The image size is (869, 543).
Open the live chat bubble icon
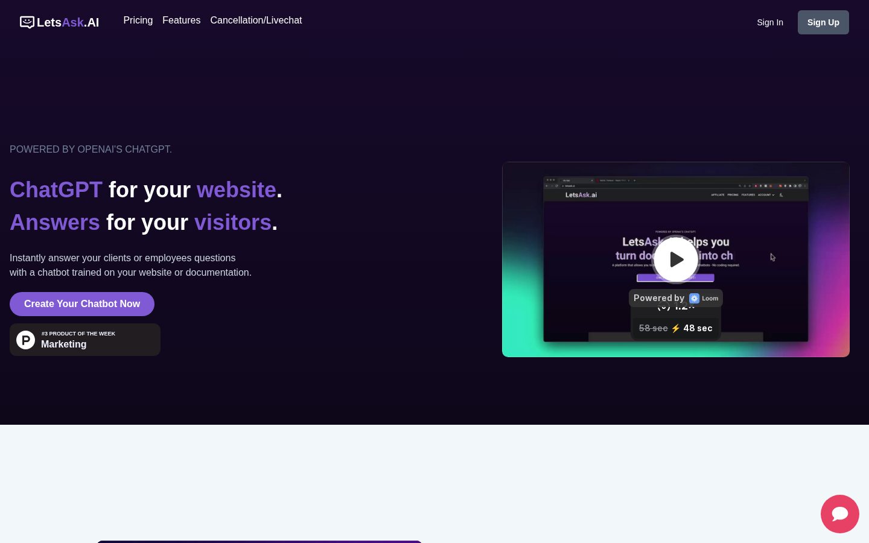[840, 514]
